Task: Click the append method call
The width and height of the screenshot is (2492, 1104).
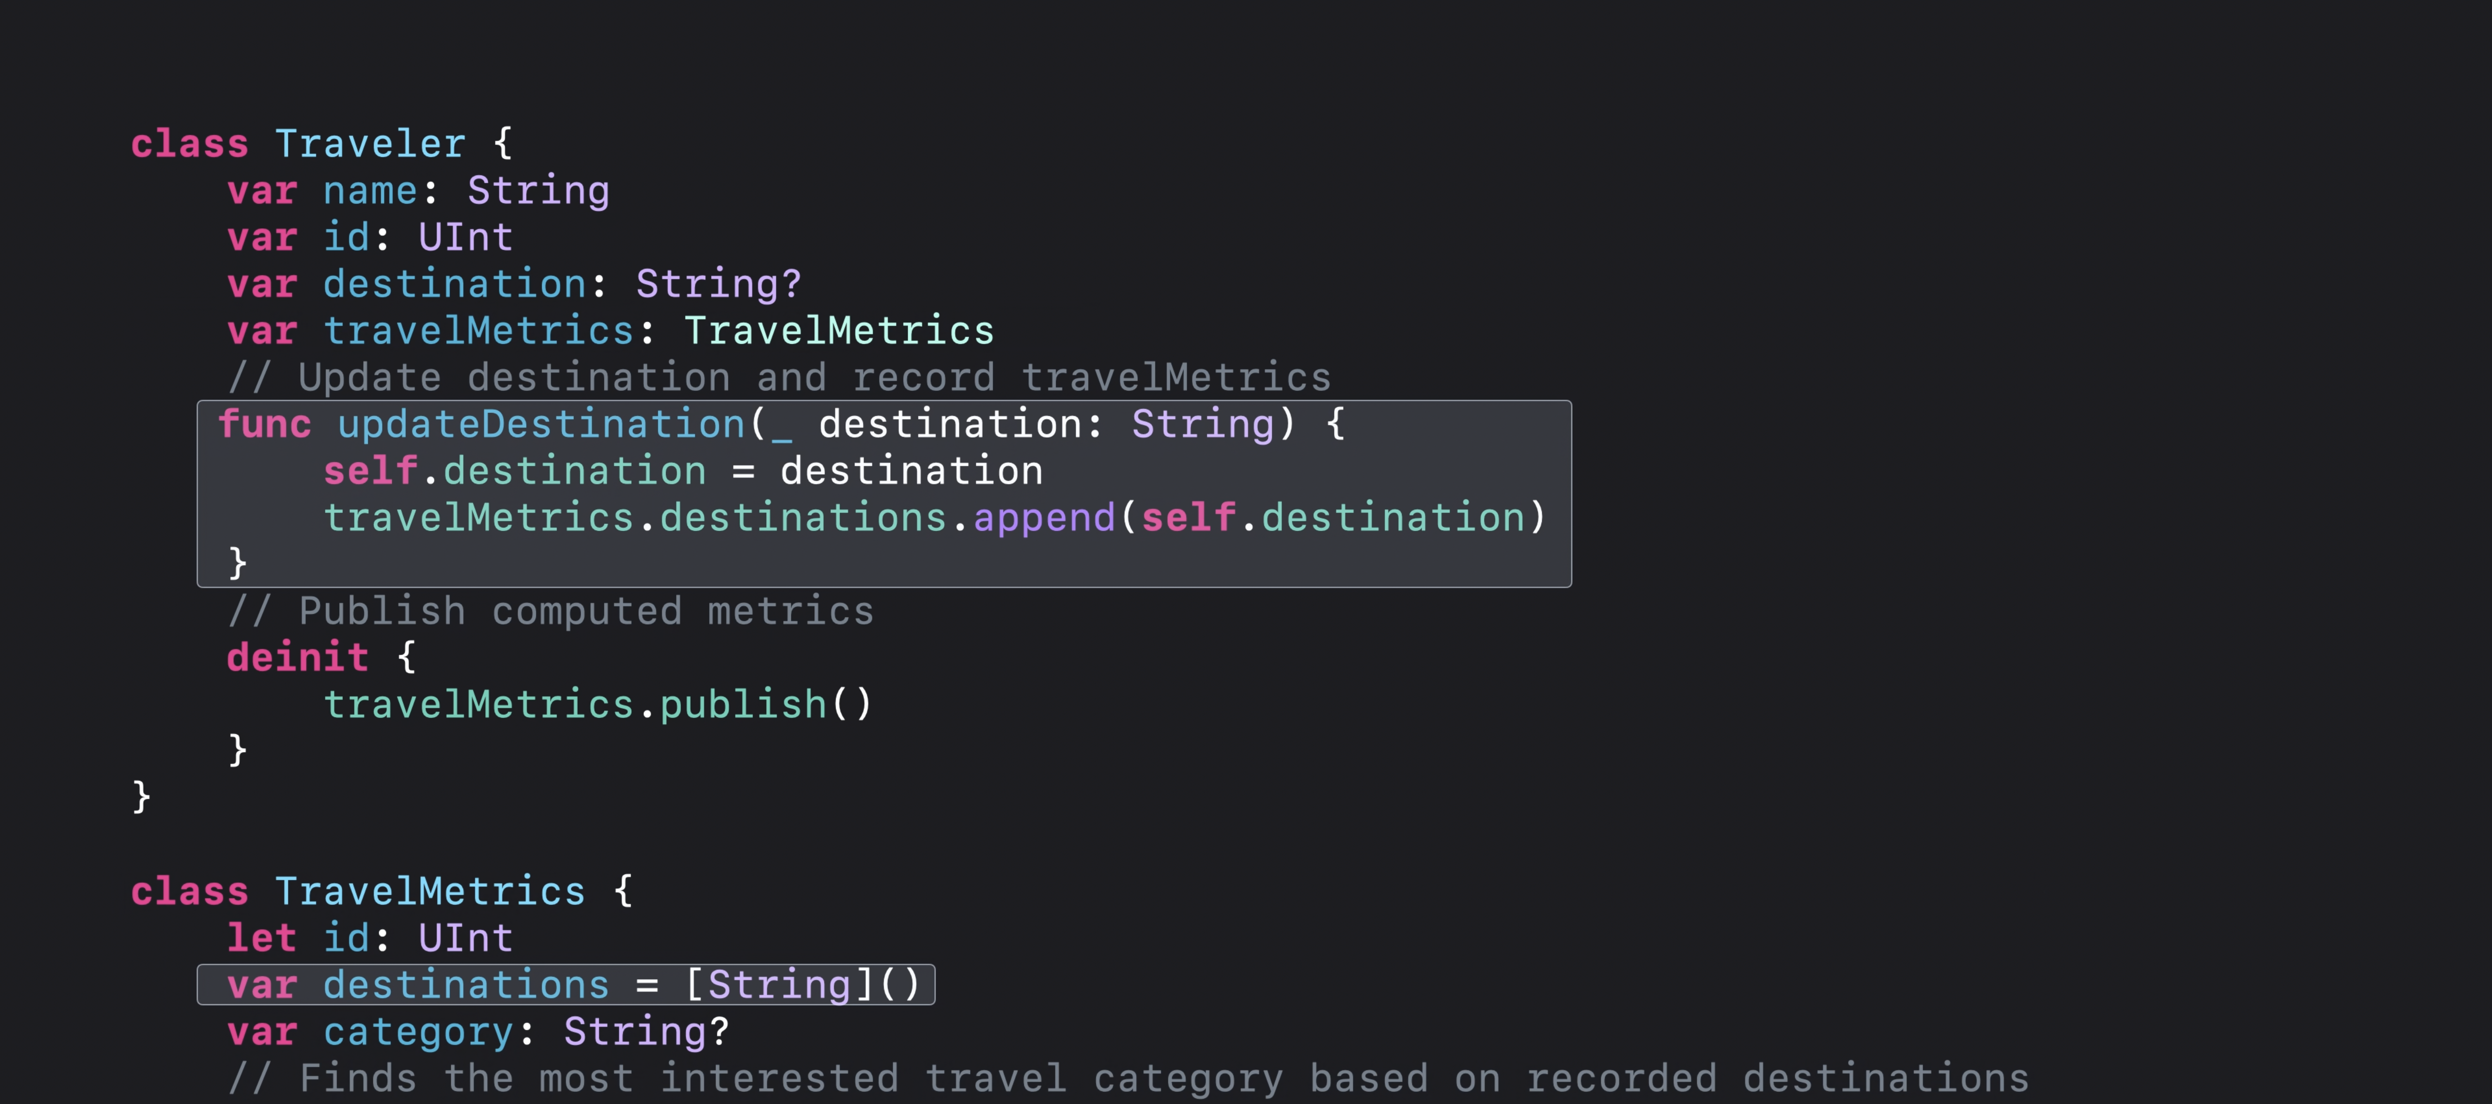Action: tap(1044, 517)
